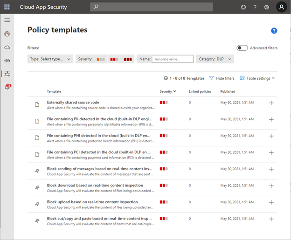291x240 pixels.
Task: Open Block sending of messages template
Action: [99, 169]
